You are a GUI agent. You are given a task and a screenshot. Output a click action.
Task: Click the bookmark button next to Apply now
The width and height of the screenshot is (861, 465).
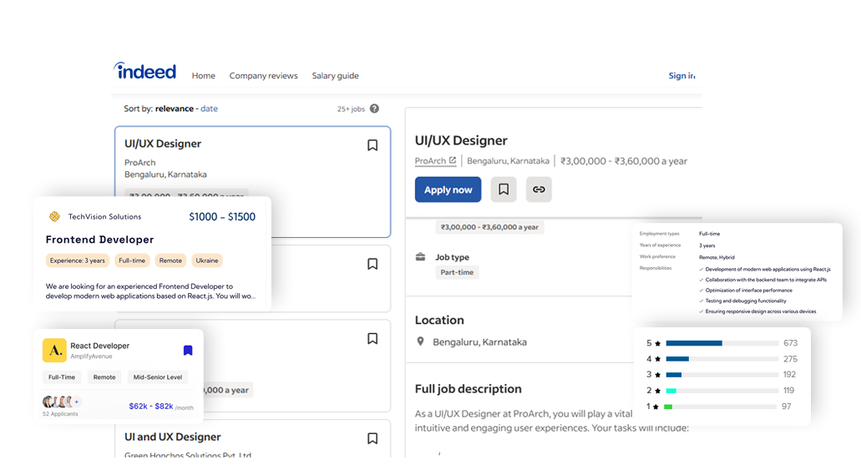tap(504, 190)
